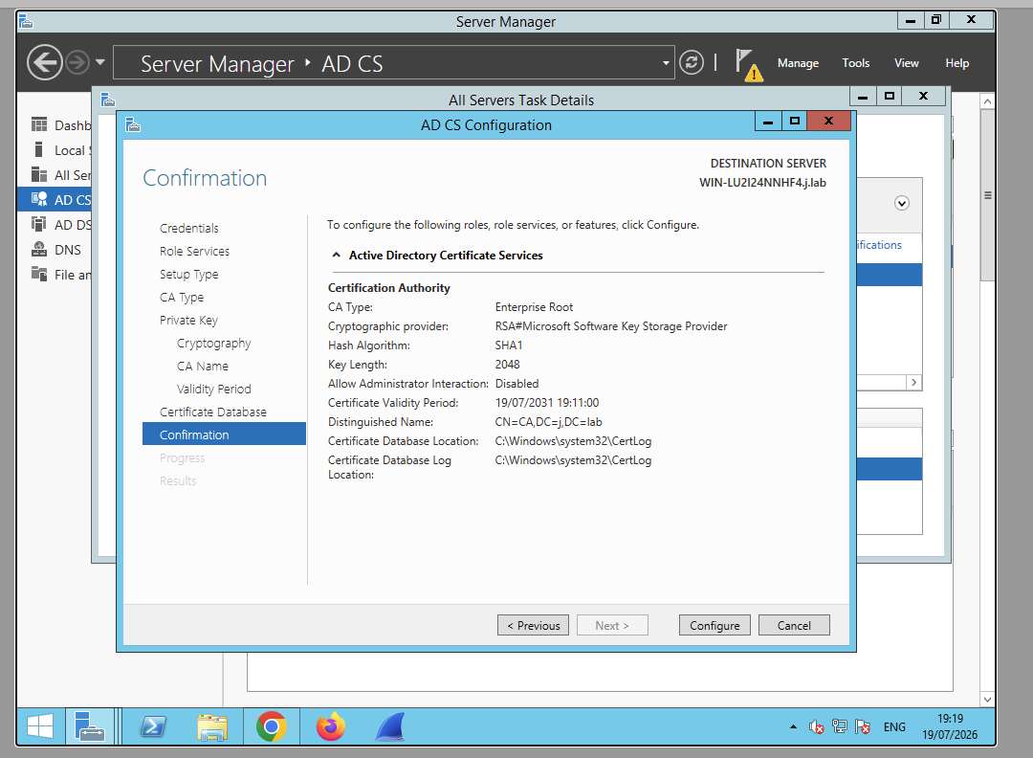This screenshot has width=1033, height=758.
Task: Click the ENG language indicator
Action: [x=894, y=727]
